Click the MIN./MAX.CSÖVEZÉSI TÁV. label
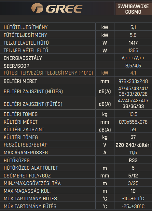 click(x=33, y=183)
